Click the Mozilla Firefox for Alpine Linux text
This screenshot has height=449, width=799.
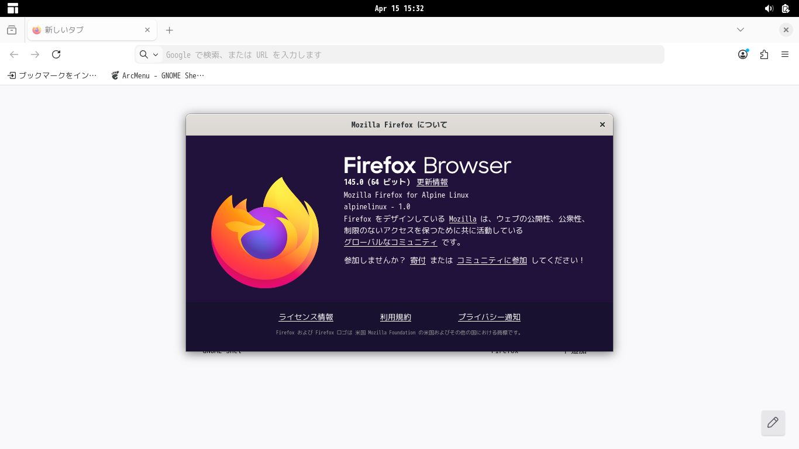406,195
